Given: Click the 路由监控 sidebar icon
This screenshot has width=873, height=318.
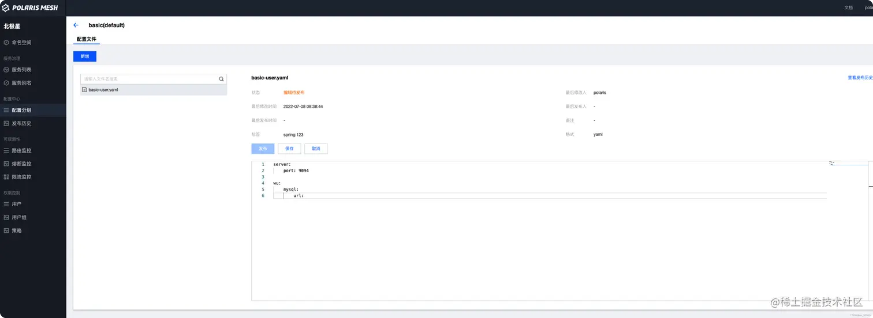Looking at the screenshot, I should (6, 150).
